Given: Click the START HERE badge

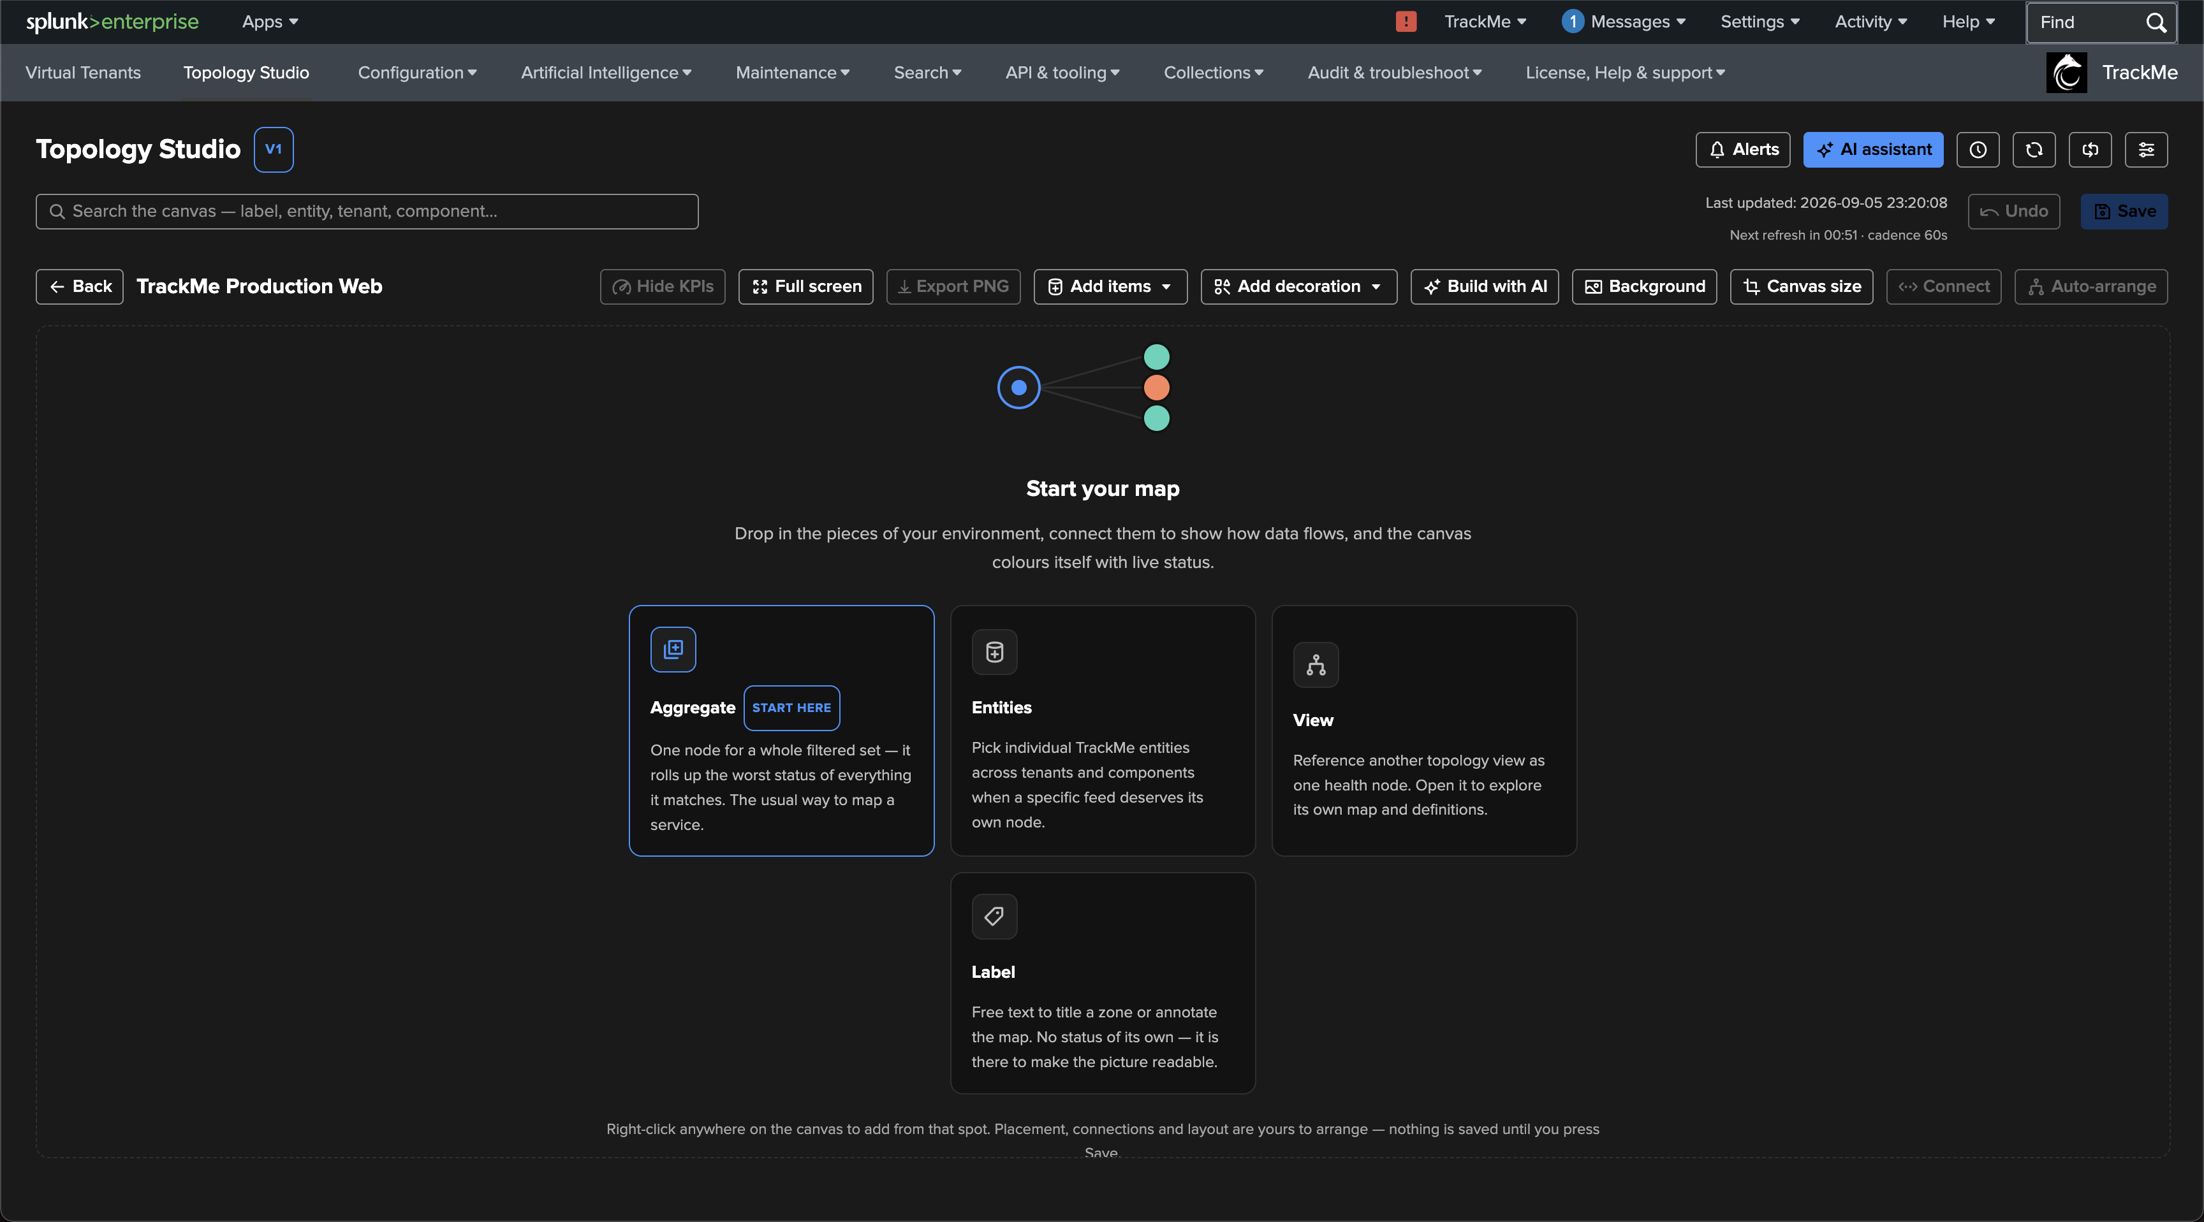Looking at the screenshot, I should (x=791, y=708).
